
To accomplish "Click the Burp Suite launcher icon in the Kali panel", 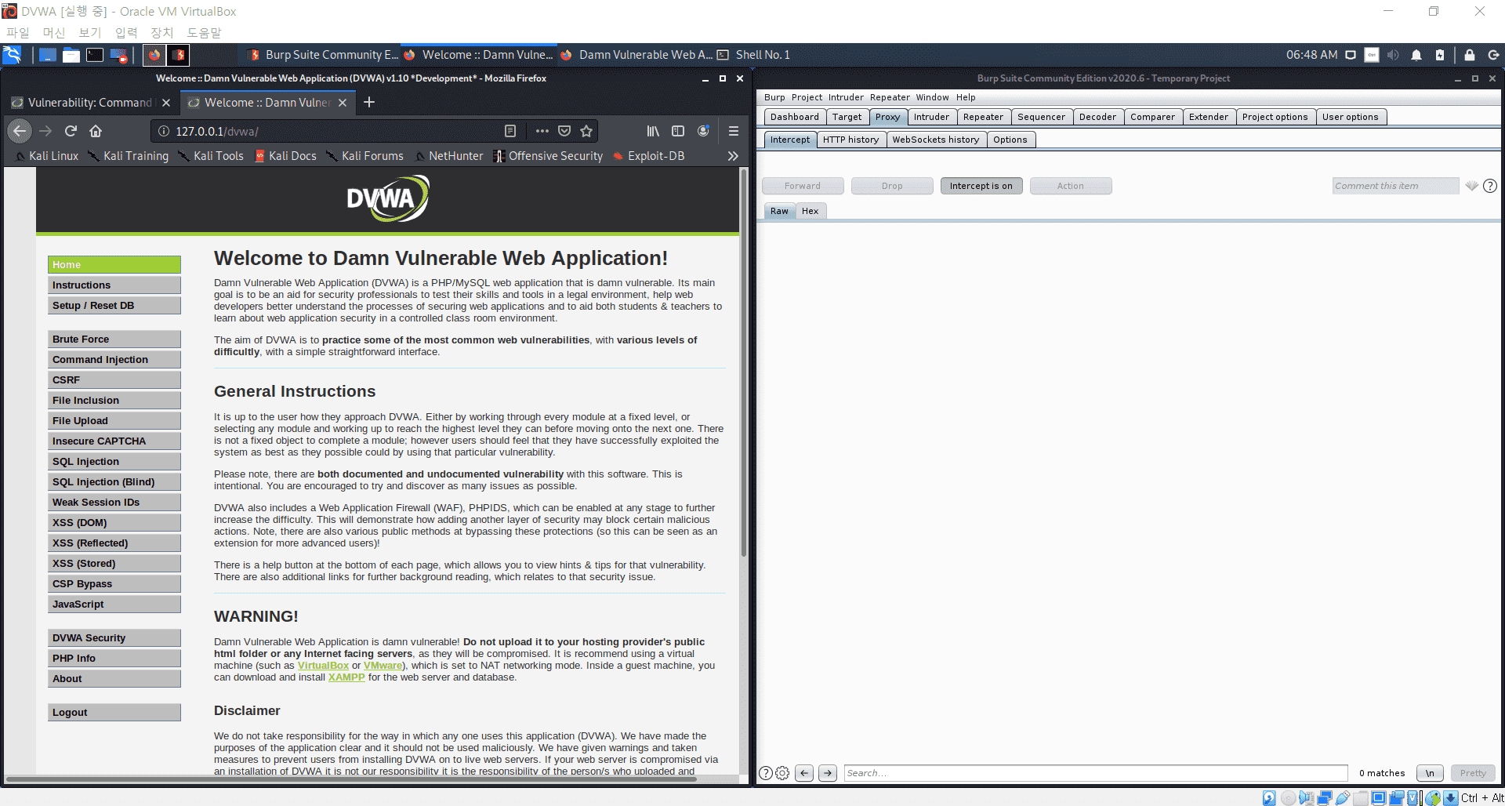I will pyautogui.click(x=179, y=55).
